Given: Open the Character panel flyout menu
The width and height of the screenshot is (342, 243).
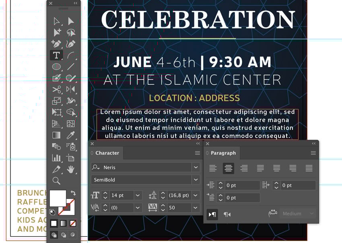Looking at the screenshot, I should tap(198, 153).
